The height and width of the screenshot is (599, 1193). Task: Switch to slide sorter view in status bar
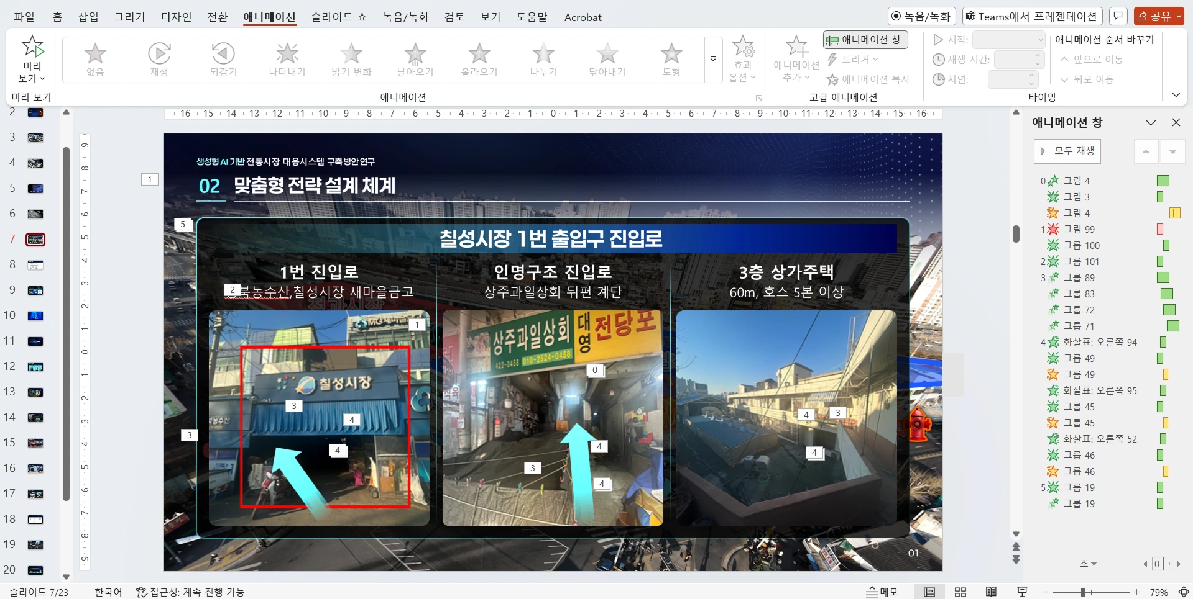pyautogui.click(x=960, y=592)
